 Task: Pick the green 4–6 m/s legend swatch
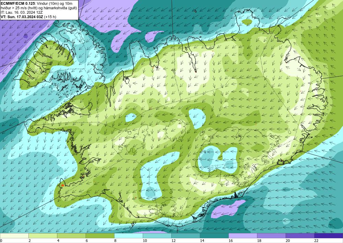[x=71, y=236]
